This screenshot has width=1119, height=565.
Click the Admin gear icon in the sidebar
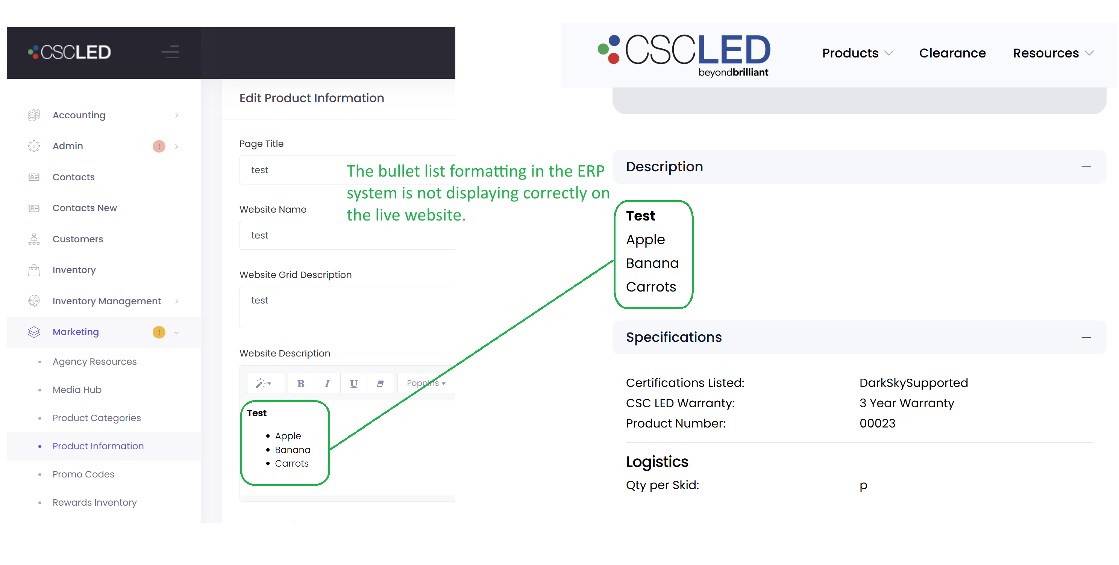click(34, 146)
